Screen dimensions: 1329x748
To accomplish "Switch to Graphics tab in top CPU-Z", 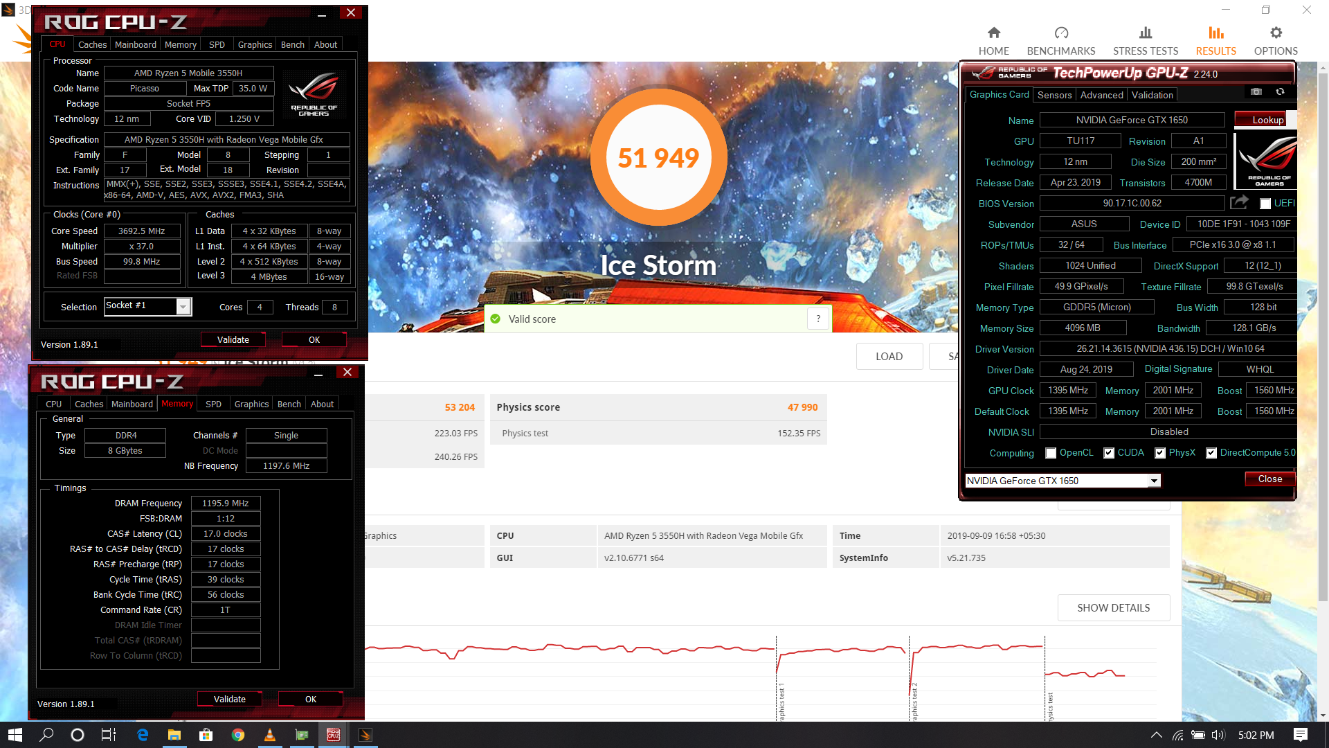I will tap(255, 44).
